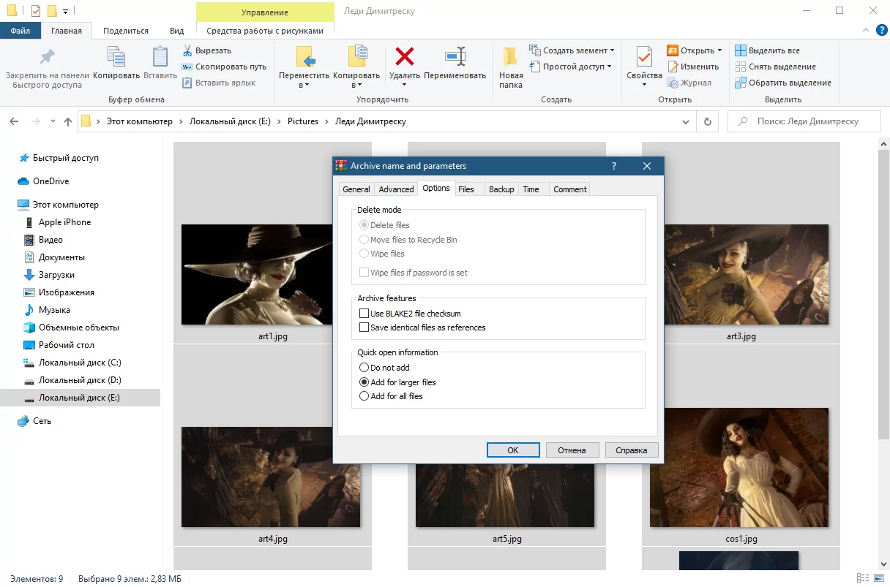
Task: Select Apple iPhone in the sidebar
Action: (64, 222)
